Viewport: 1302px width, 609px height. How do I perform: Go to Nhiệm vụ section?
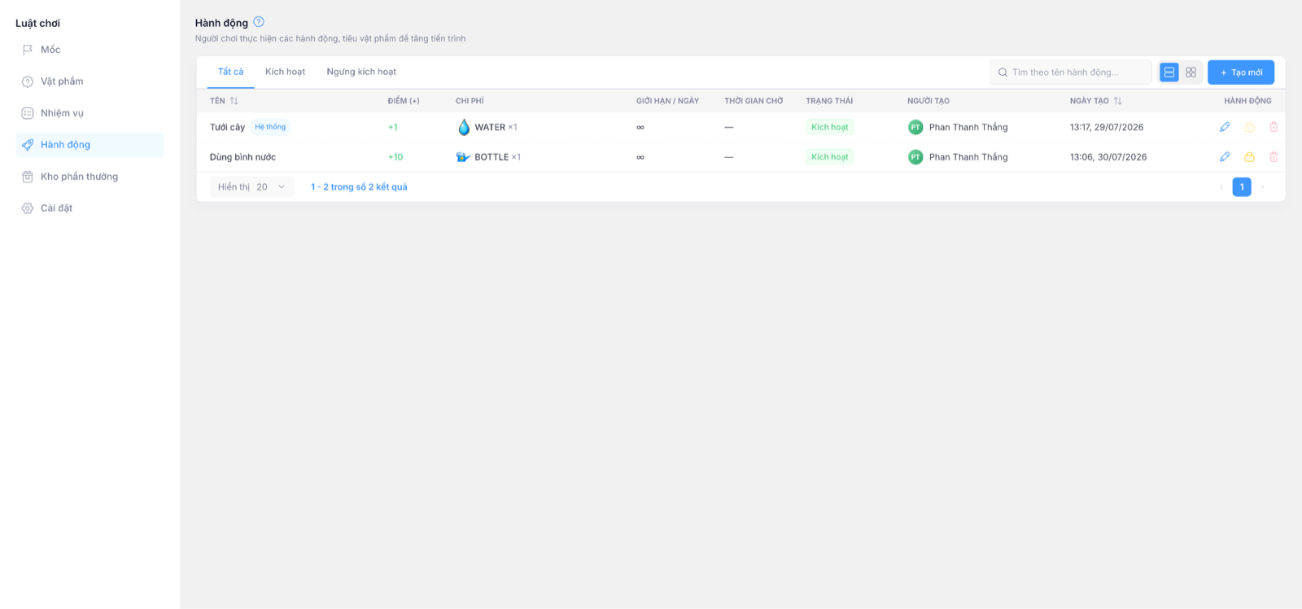[90, 113]
